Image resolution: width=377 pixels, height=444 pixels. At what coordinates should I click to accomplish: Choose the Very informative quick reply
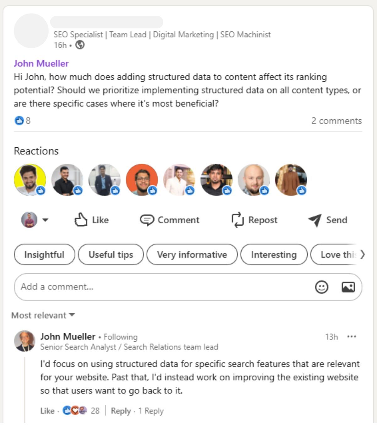(192, 255)
